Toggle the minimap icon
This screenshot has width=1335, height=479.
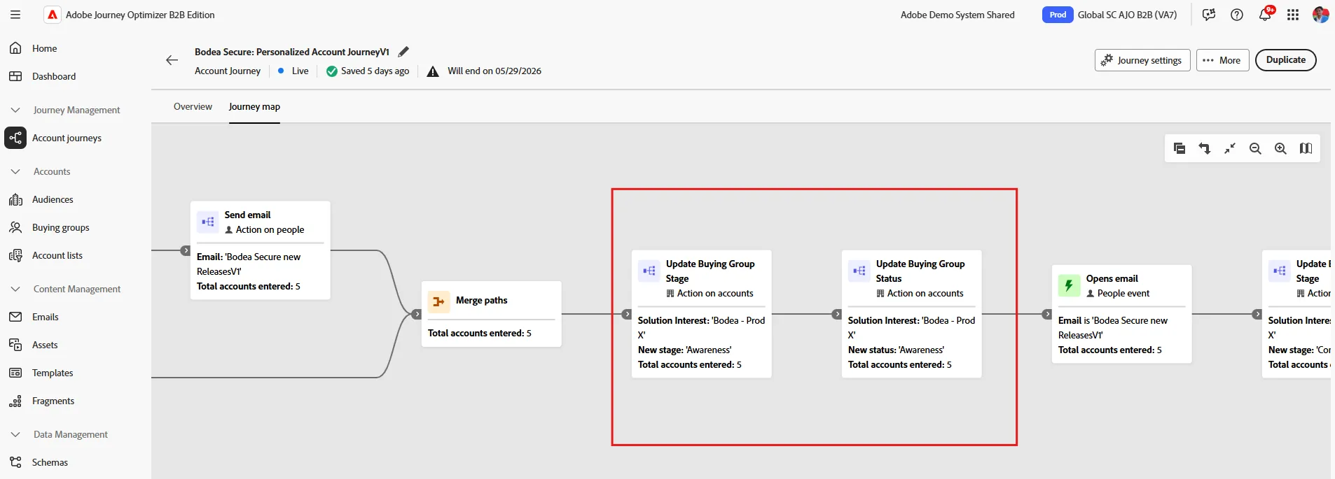(1306, 148)
